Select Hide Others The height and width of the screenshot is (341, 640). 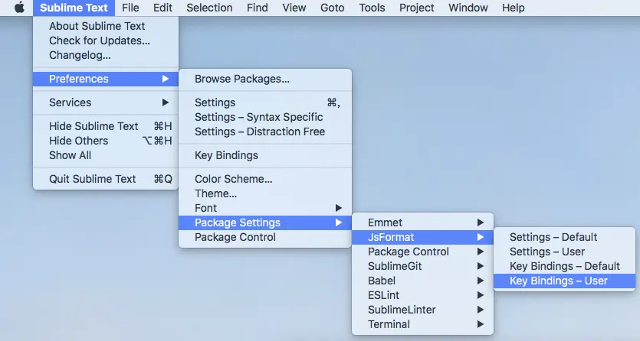[78, 141]
